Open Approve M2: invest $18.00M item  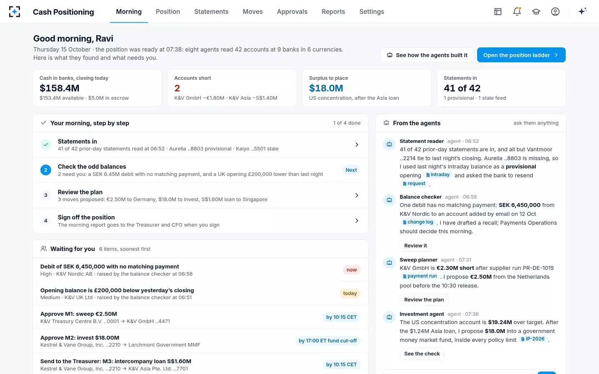200,341
